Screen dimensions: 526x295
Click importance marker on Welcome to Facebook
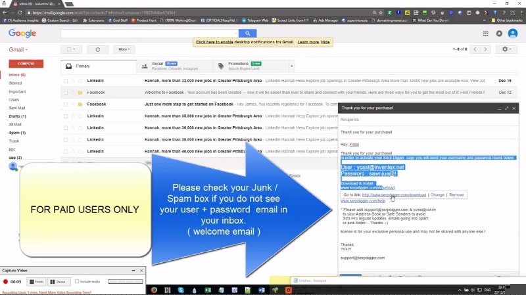[80, 93]
